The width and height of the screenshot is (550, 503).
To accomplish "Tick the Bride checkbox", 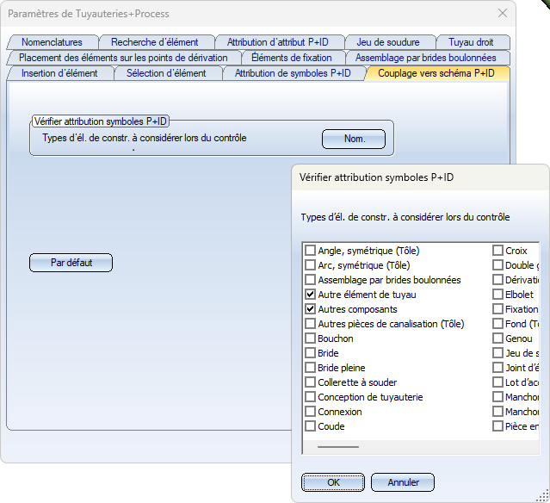I will click(x=310, y=353).
